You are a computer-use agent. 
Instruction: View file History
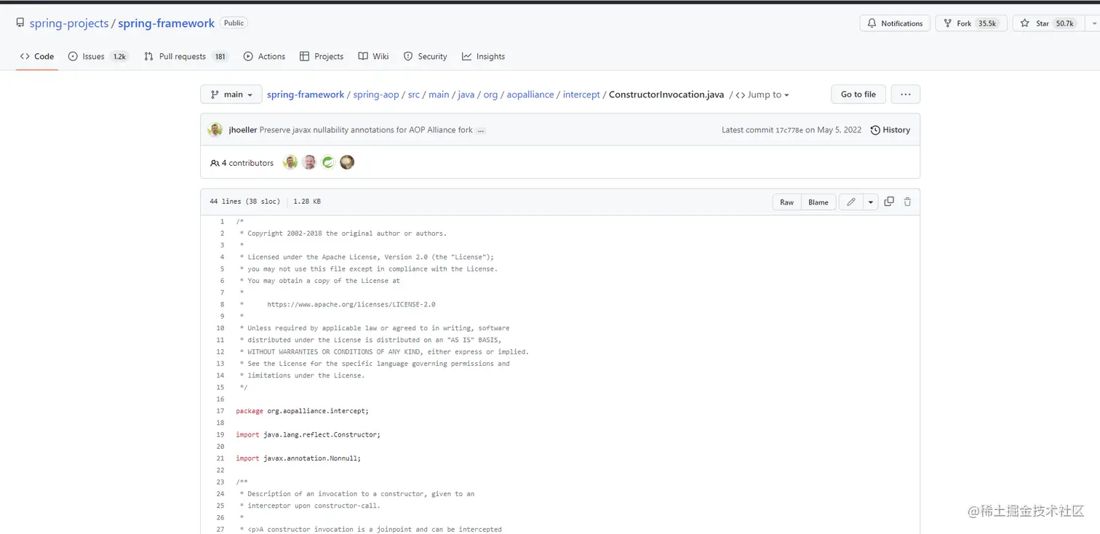click(x=890, y=130)
